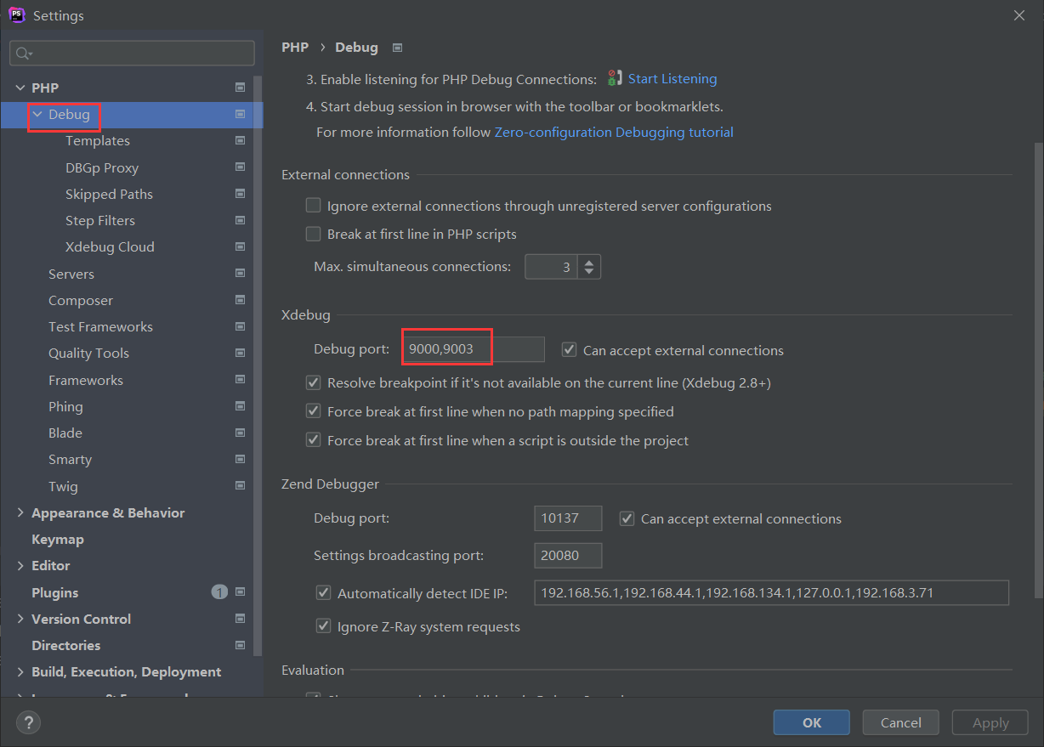Toggle Xdebug Can accept external connections checkbox

(x=569, y=350)
